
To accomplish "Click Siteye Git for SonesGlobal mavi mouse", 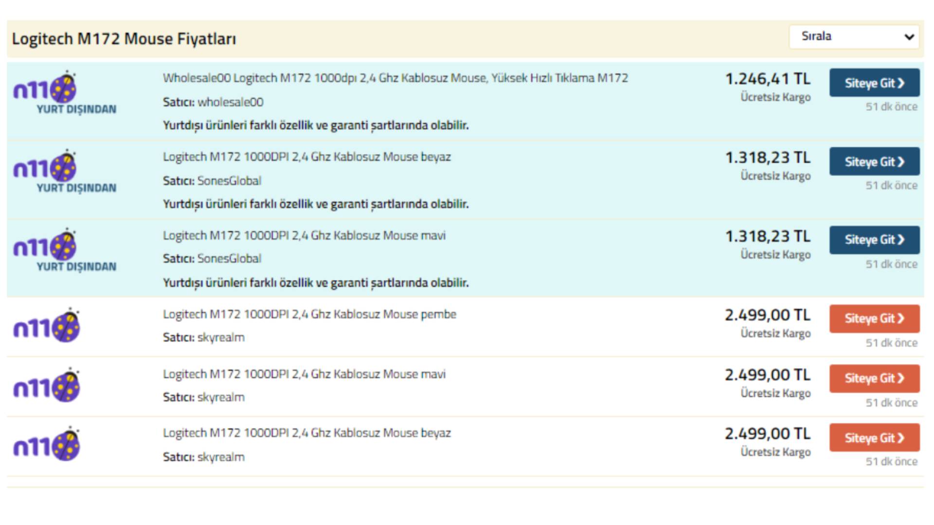I will [x=874, y=240].
